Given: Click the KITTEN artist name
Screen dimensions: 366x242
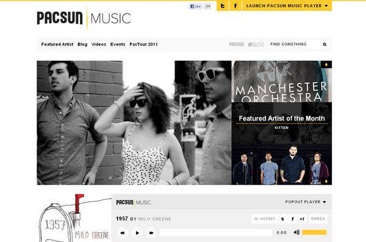Looking at the screenshot, I should (x=281, y=128).
